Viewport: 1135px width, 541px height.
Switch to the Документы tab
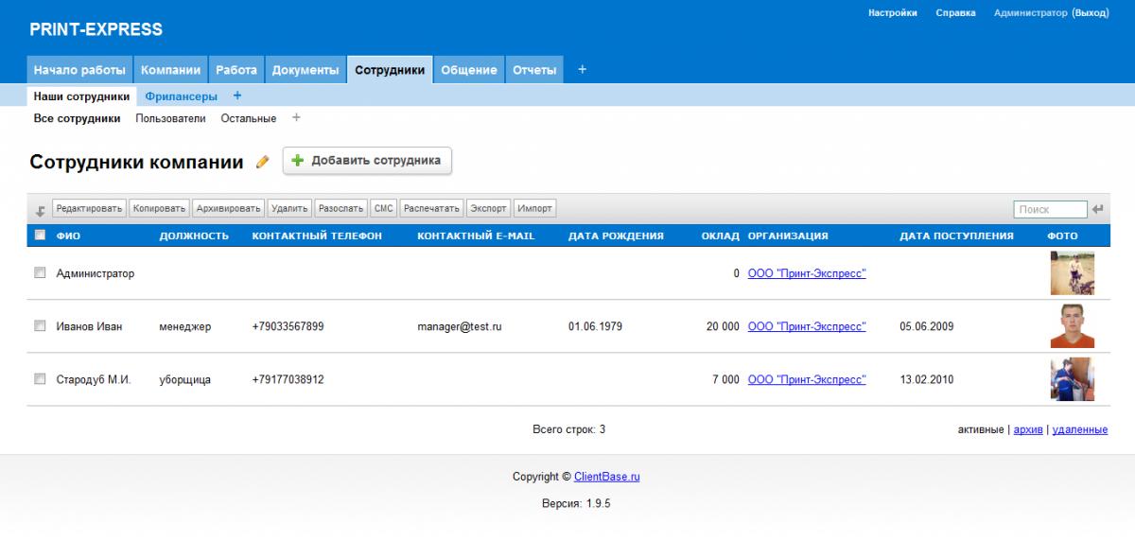pyautogui.click(x=305, y=70)
